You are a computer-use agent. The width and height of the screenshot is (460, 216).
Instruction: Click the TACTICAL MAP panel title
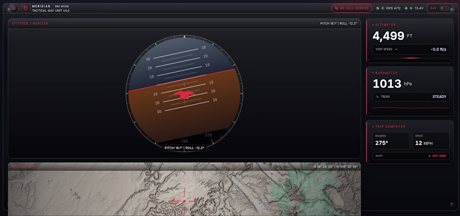coord(23,167)
